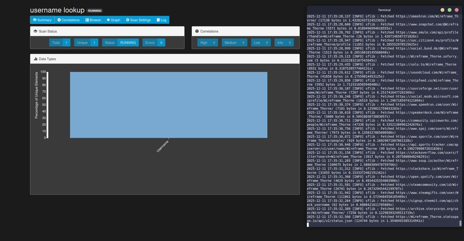Viewport: 464px width, 241px height.
Task: Click the Errors count badge
Action: coord(154,43)
